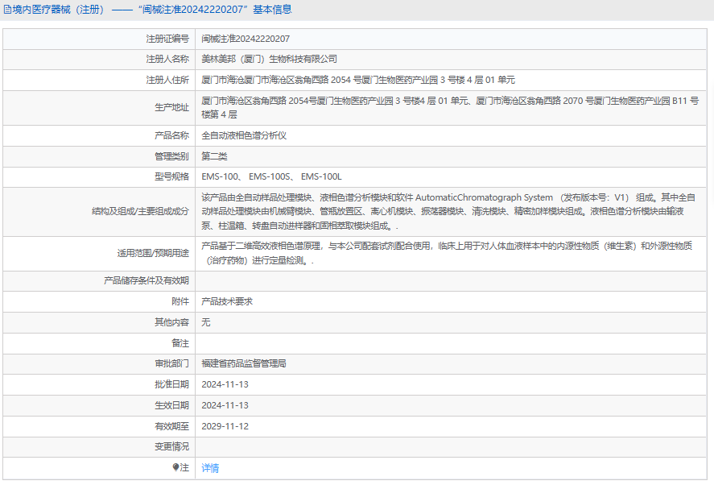Image resolution: width=714 pixels, height=485 pixels.
Task: Click the 变更情况 label
Action: coord(171,446)
